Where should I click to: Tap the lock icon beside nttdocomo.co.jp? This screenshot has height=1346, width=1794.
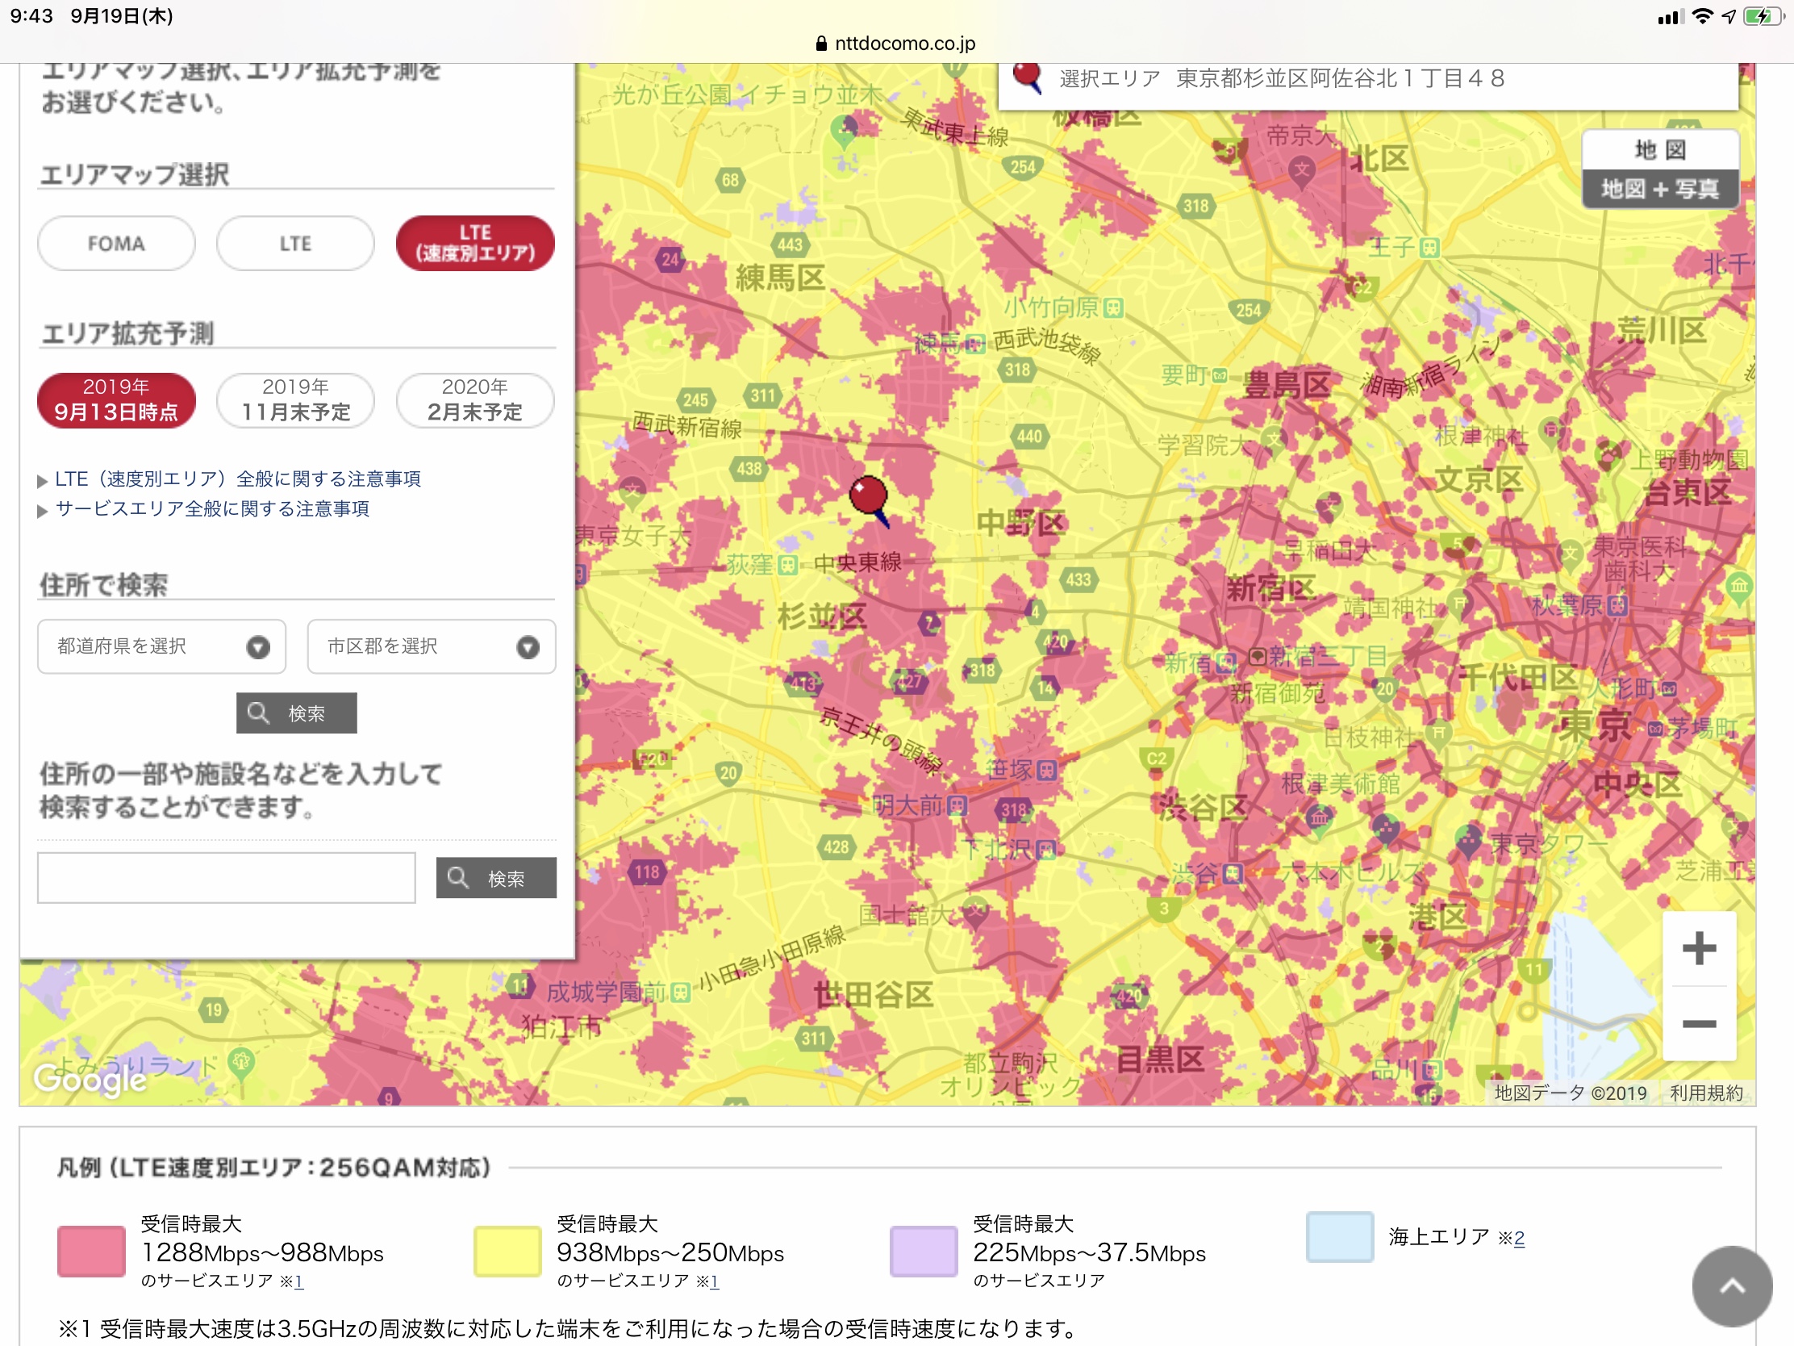point(820,43)
